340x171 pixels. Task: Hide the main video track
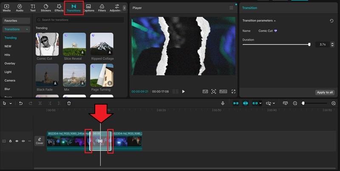tap(17, 141)
